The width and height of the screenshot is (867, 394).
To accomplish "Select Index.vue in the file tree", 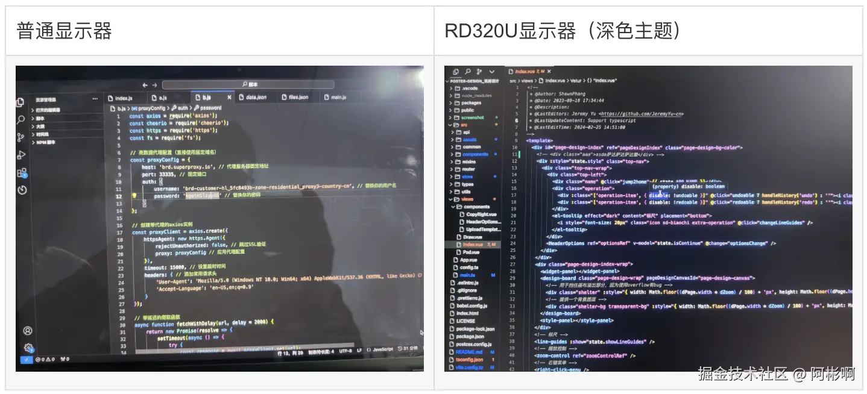I will point(473,245).
